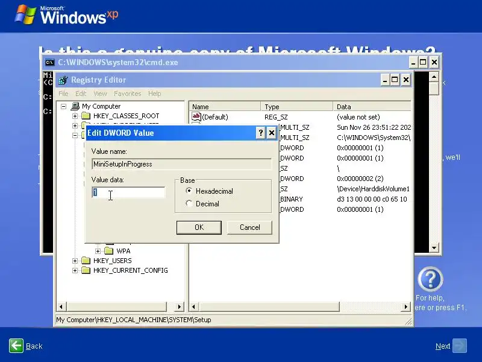Click the BINARY type cell
This screenshot has height=362, width=482.
pyautogui.click(x=291, y=199)
